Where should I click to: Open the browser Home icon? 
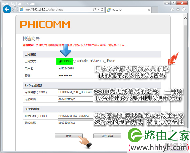[172, 9]
